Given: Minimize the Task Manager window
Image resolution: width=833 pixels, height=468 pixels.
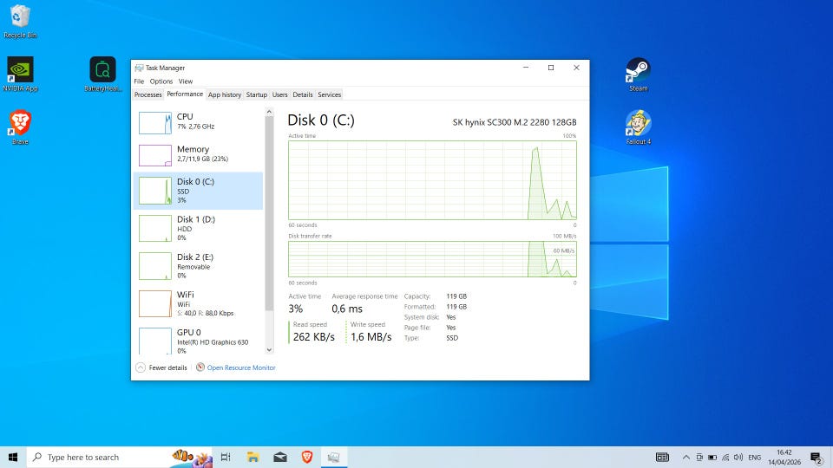Looking at the screenshot, I should tap(526, 68).
